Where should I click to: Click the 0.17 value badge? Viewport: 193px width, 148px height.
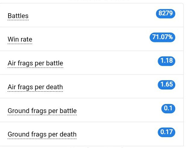pyautogui.click(x=167, y=132)
